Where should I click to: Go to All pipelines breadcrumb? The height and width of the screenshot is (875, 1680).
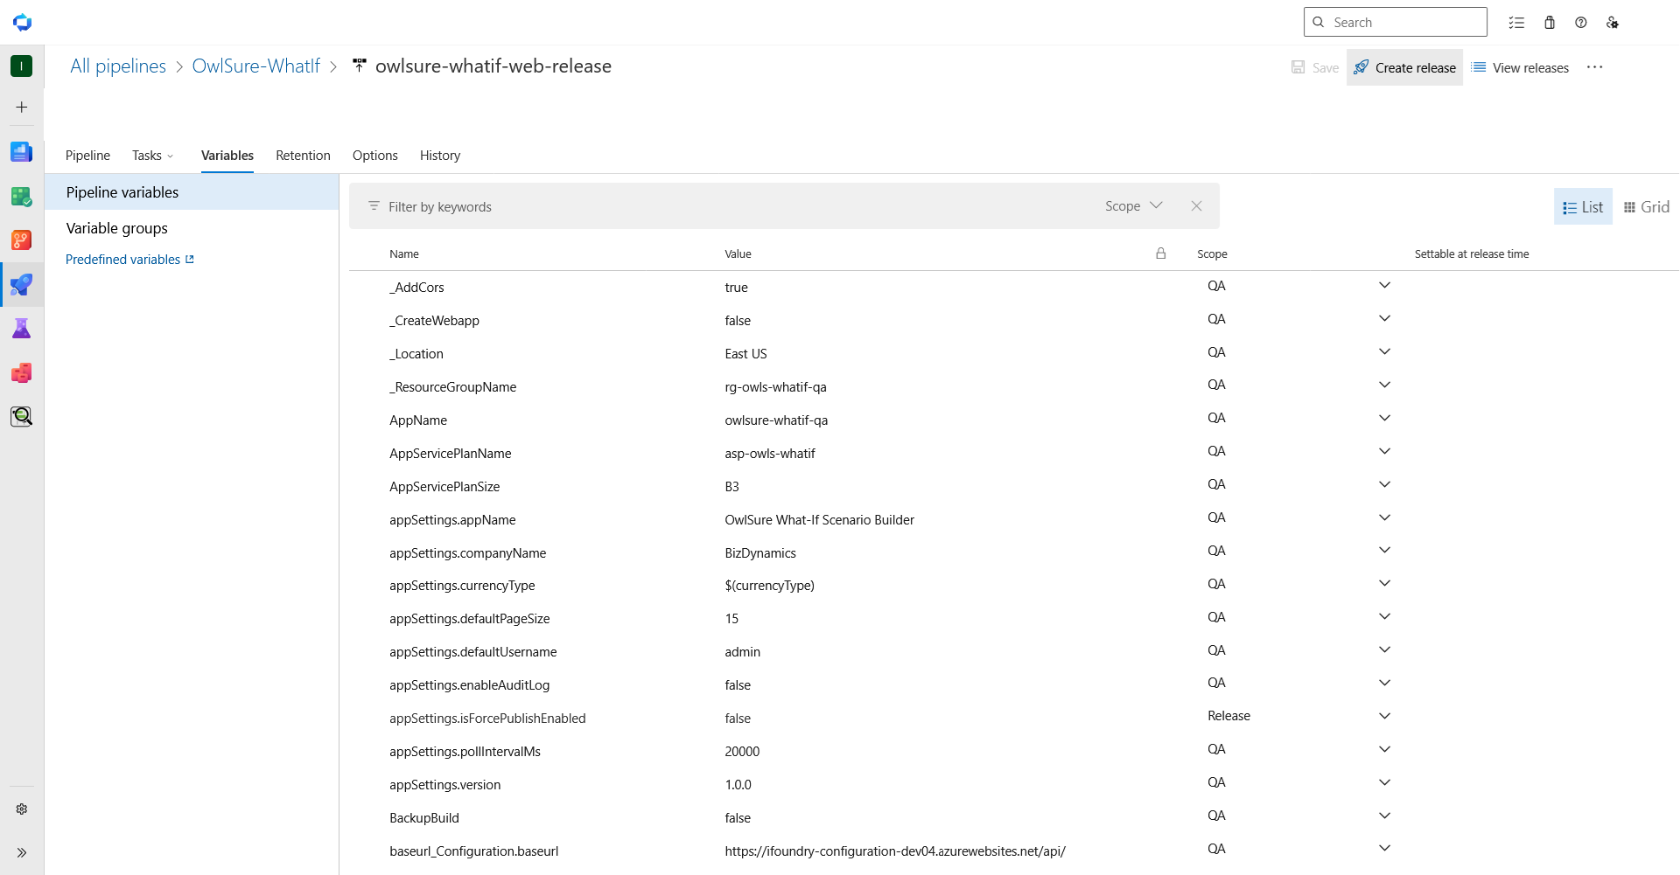[x=118, y=66]
